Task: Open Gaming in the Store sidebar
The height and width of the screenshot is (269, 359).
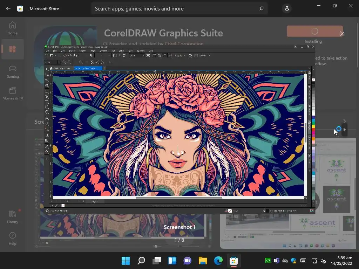Action: pyautogui.click(x=13, y=71)
